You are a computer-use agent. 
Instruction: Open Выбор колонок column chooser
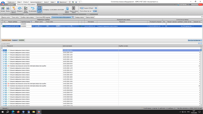pos(26,10)
